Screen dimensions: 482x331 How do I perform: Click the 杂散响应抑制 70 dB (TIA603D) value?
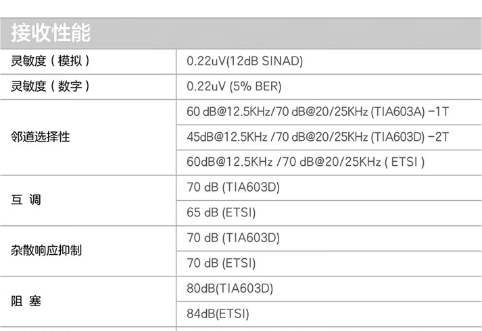(x=233, y=237)
